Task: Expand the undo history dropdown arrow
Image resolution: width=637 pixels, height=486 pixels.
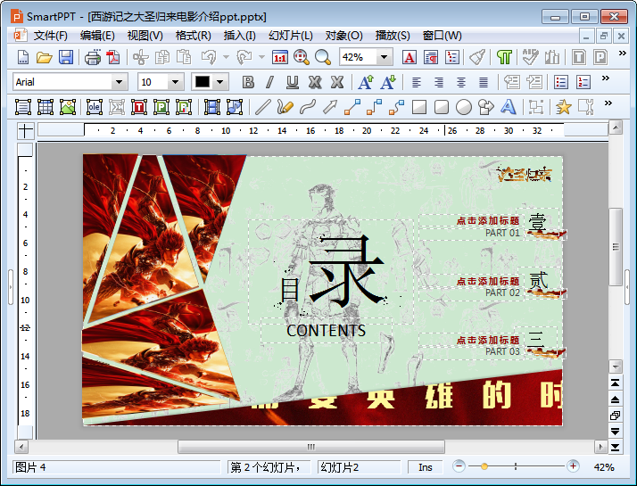Action: [226, 57]
